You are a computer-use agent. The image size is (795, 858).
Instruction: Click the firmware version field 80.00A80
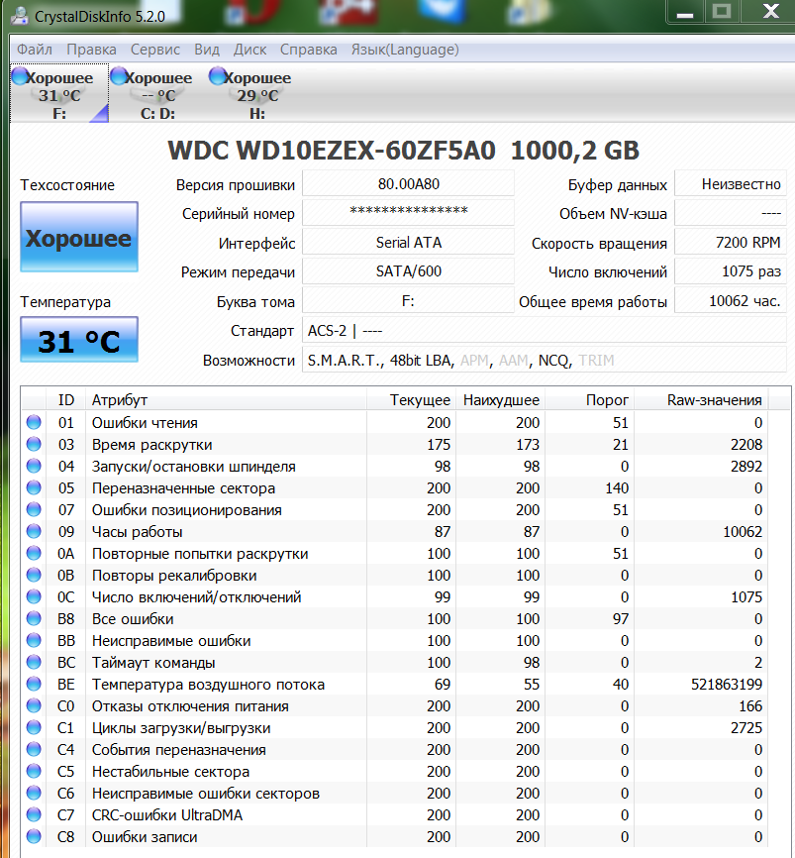408,184
